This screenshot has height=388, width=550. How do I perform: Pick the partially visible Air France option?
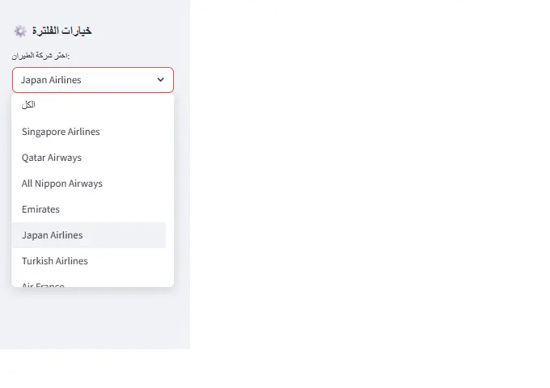(x=44, y=283)
